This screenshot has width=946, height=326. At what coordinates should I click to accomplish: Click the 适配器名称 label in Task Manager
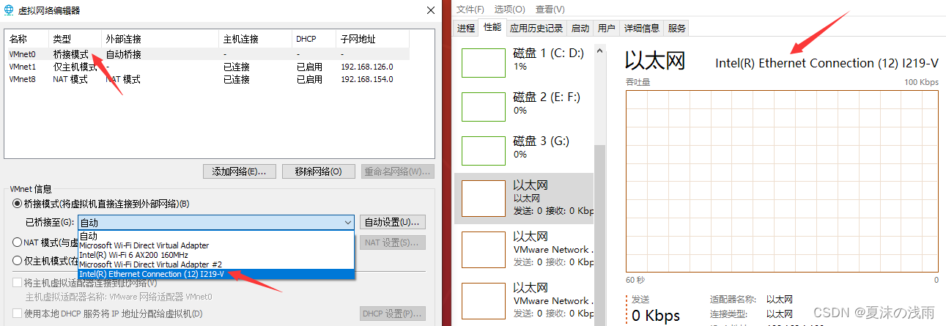tap(733, 300)
